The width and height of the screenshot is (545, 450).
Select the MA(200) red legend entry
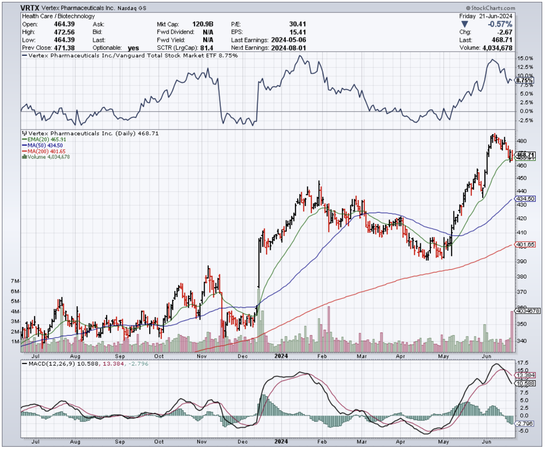42,151
